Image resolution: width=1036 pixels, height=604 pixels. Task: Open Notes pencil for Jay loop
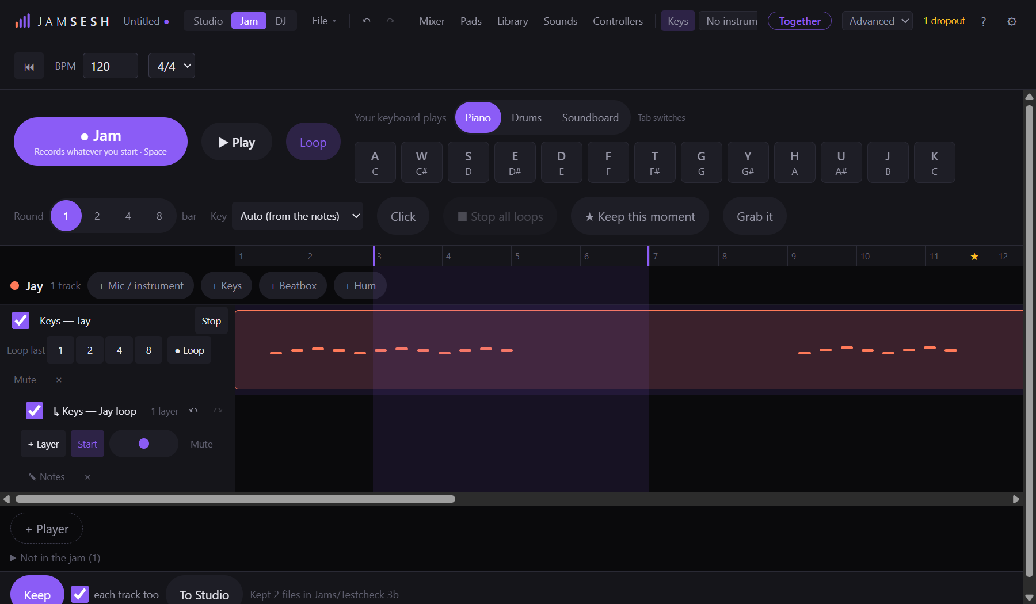(x=47, y=477)
